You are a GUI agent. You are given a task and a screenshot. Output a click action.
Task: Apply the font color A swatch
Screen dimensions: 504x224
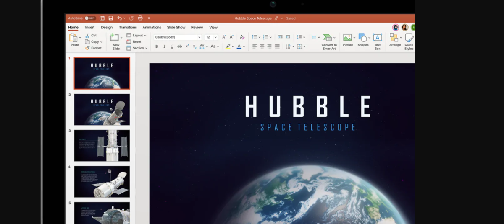click(239, 46)
